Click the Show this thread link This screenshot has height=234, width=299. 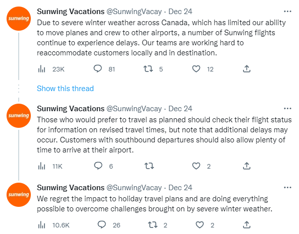point(65,89)
